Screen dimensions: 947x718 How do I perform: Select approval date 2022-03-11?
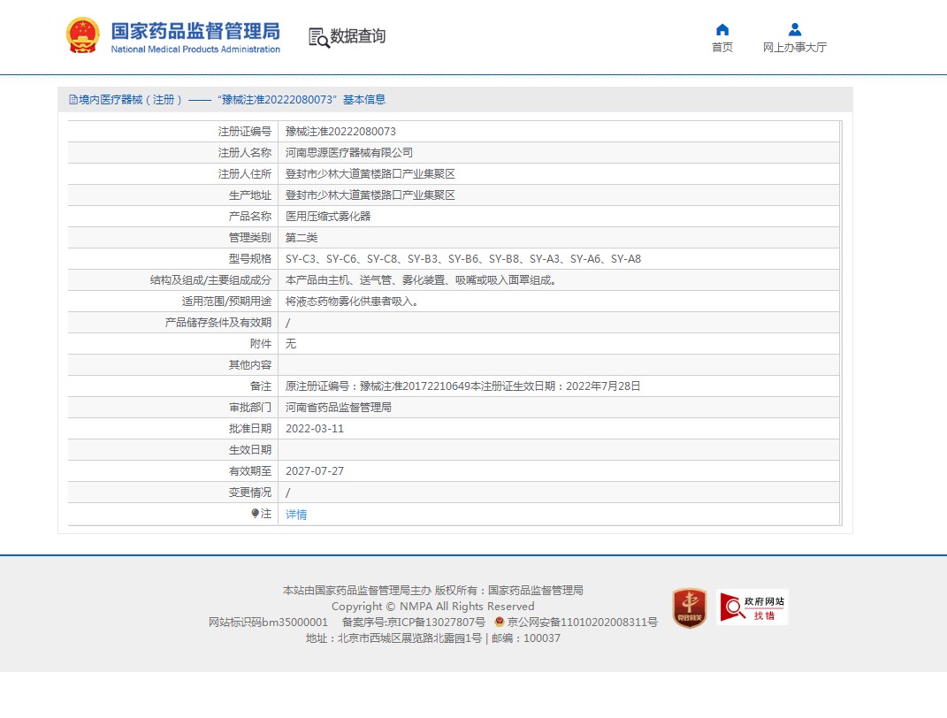tap(315, 429)
